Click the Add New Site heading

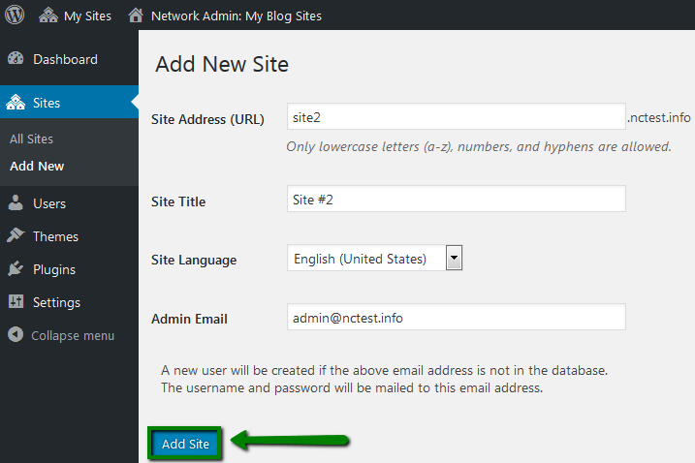pos(222,64)
